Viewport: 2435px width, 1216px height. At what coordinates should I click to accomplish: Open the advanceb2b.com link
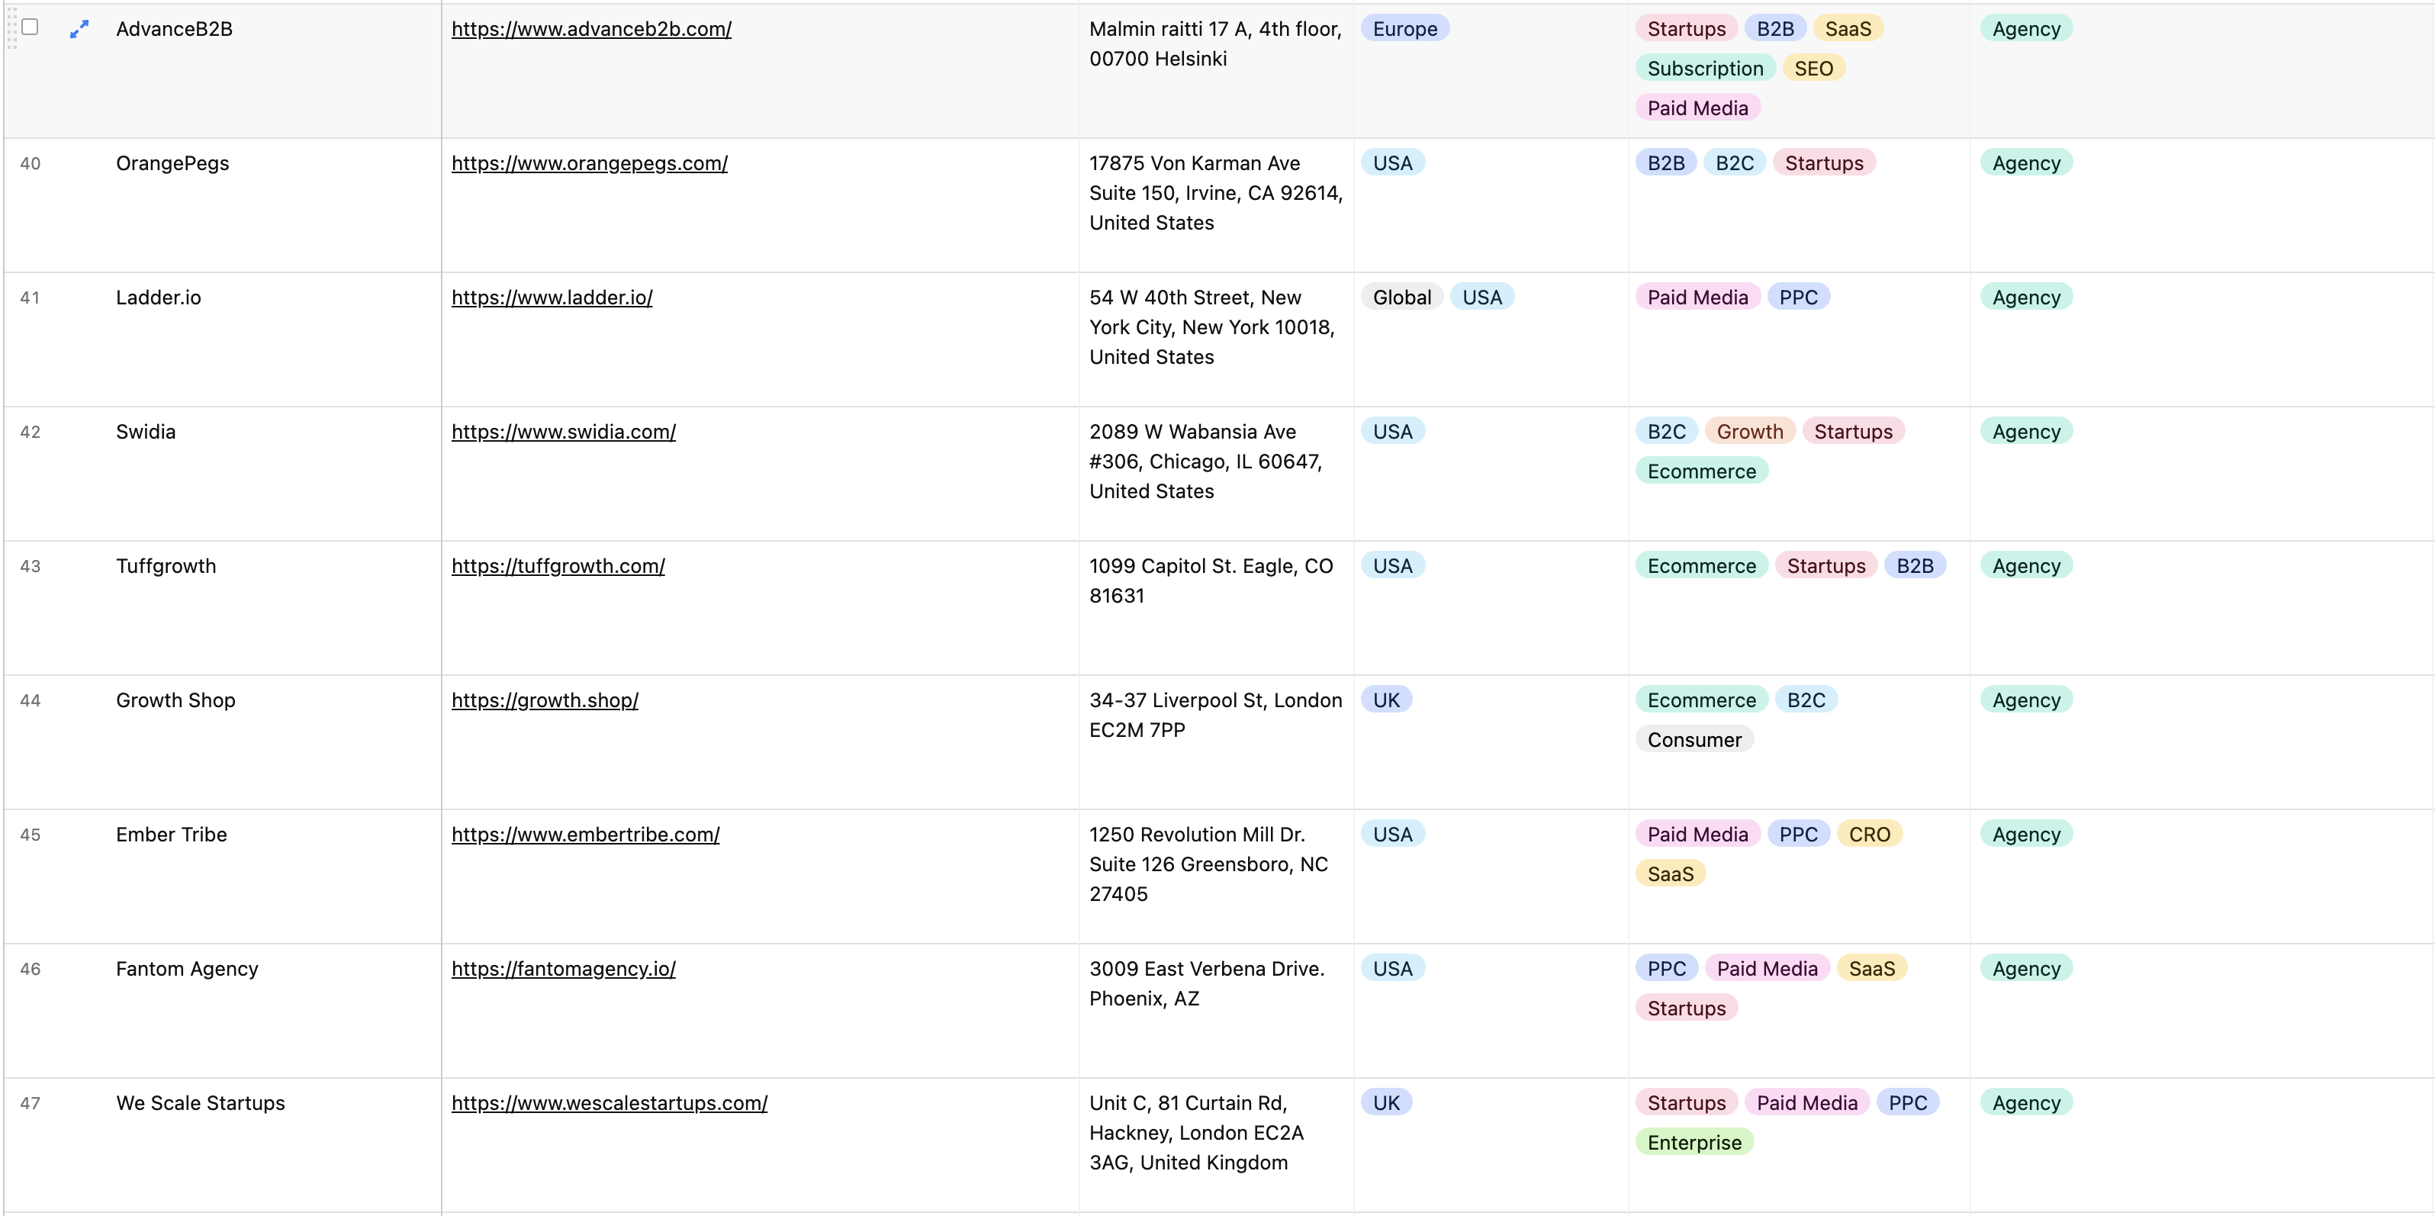[x=590, y=28]
